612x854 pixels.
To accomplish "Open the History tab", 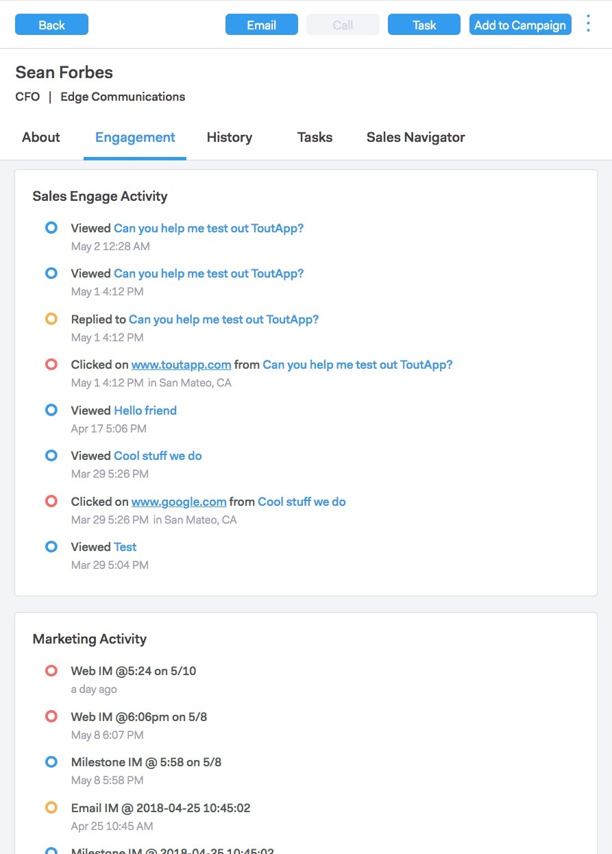I will pos(229,137).
